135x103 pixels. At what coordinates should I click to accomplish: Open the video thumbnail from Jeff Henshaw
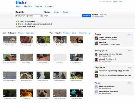[10, 58]
